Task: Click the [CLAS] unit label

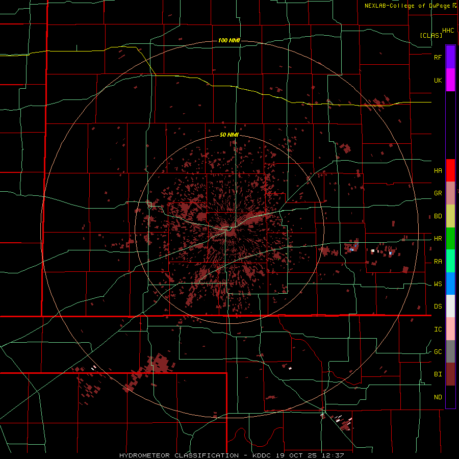Action: (431, 35)
